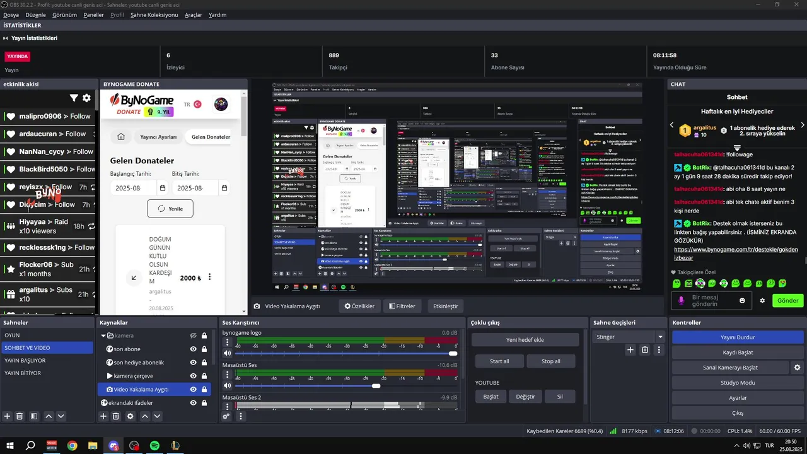Collapse the kamera group

pos(103,335)
